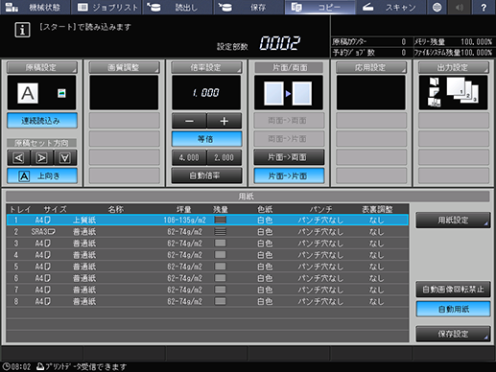496x372 pixels.
Task: Select tray 6 A4 普通紙 row
Action: tap(207, 278)
